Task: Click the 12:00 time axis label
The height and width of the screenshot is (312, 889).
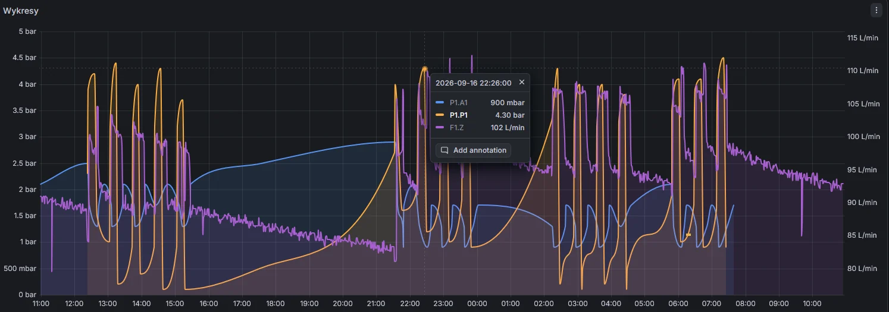Action: pos(74,303)
